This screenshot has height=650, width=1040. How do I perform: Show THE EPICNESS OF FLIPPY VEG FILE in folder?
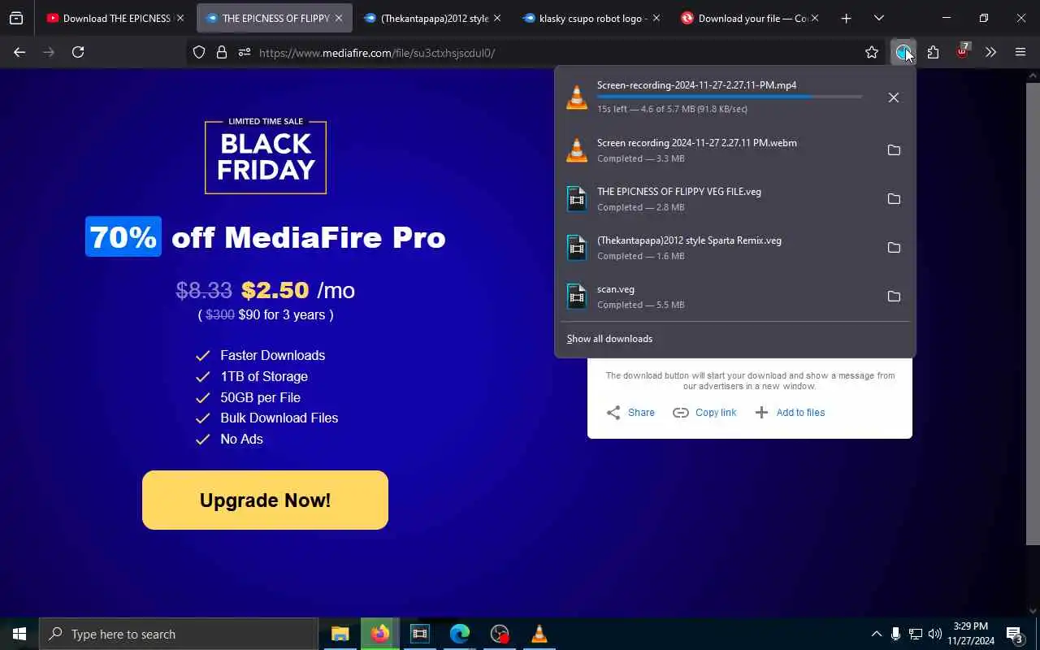pyautogui.click(x=894, y=199)
